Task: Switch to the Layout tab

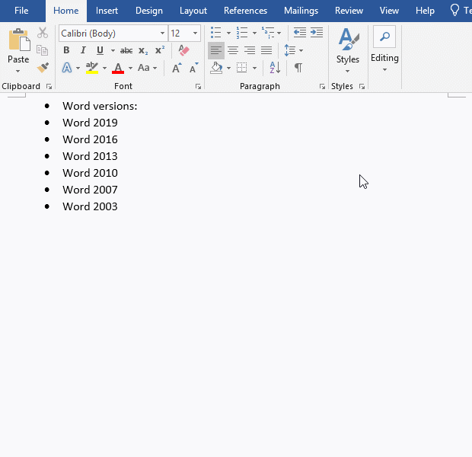Action: tap(193, 11)
